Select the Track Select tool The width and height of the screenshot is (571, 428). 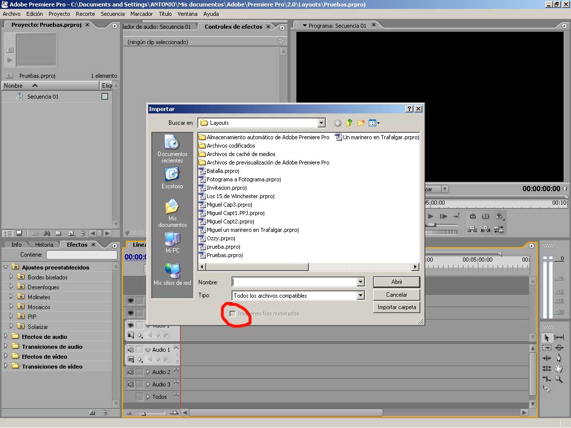point(547,348)
